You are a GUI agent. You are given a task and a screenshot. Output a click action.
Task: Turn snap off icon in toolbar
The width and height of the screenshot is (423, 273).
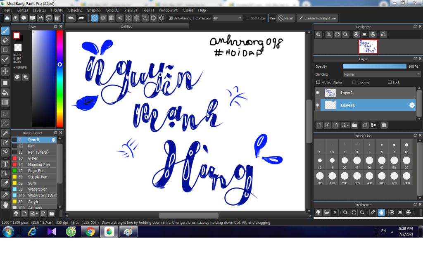click(95, 18)
